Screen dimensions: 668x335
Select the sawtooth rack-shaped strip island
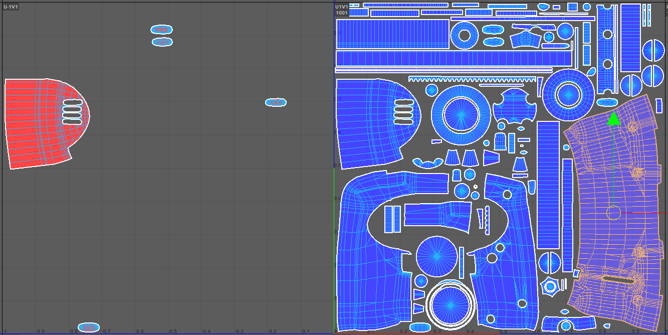pos(471,79)
